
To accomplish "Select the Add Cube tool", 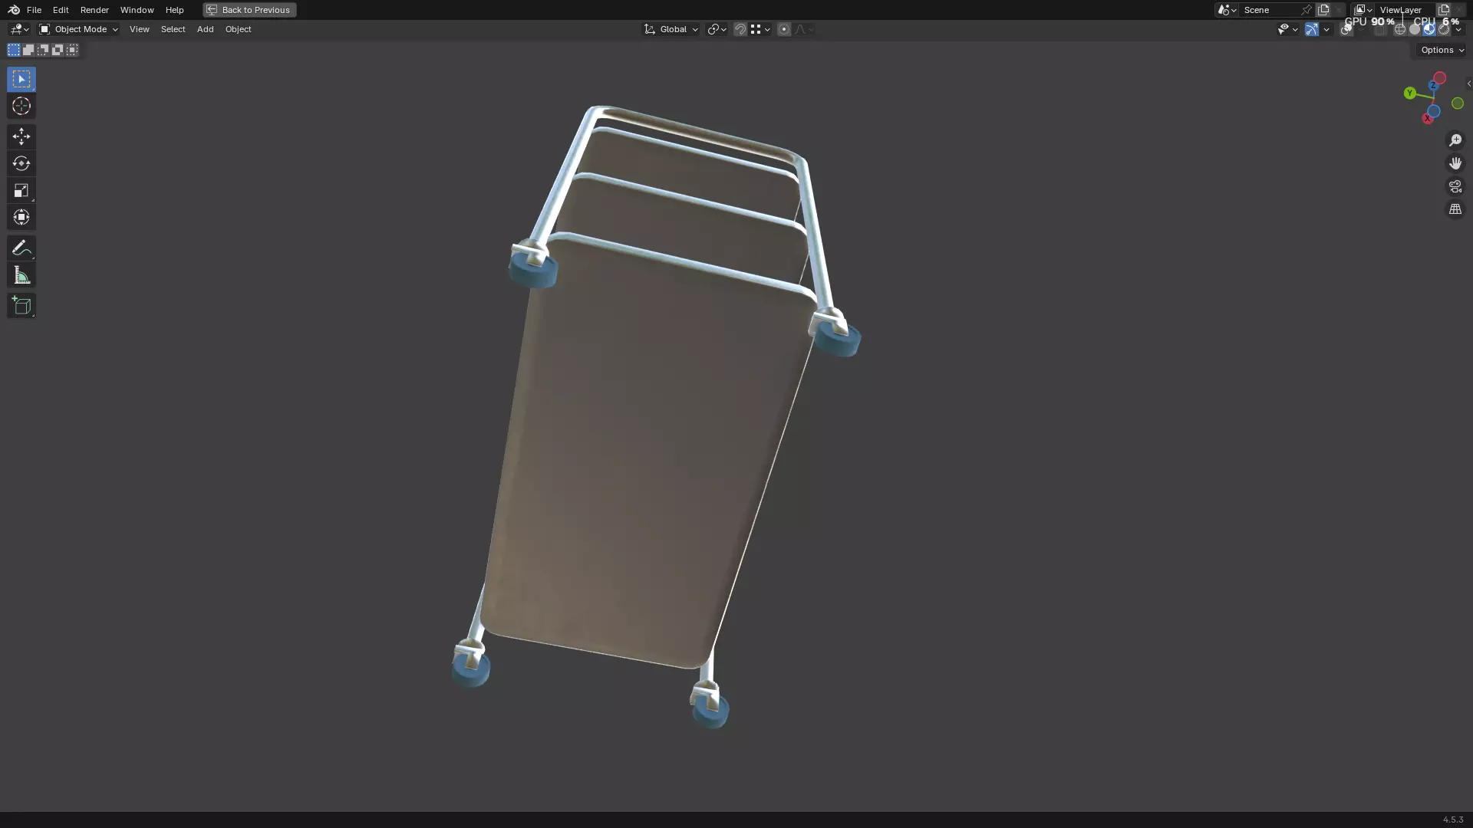I will tap(21, 306).
